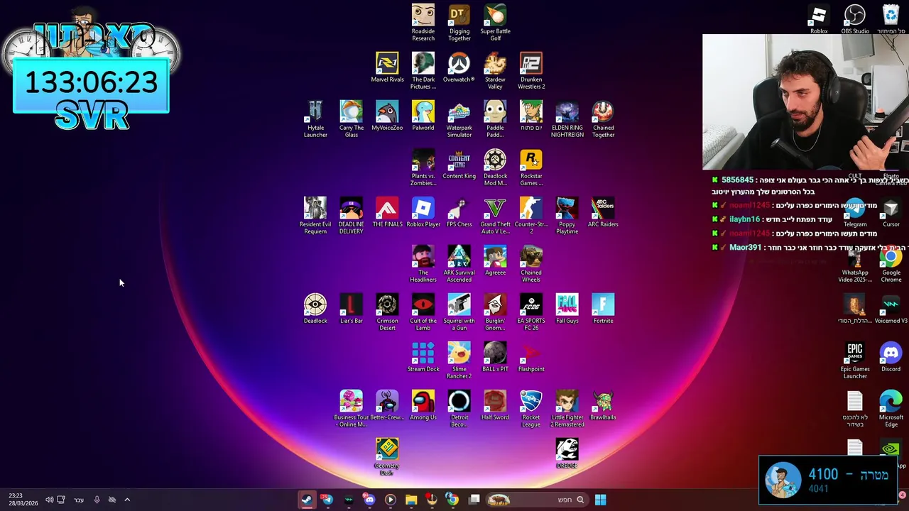
Task: Open OBS Studio from the desktop
Action: [855, 19]
